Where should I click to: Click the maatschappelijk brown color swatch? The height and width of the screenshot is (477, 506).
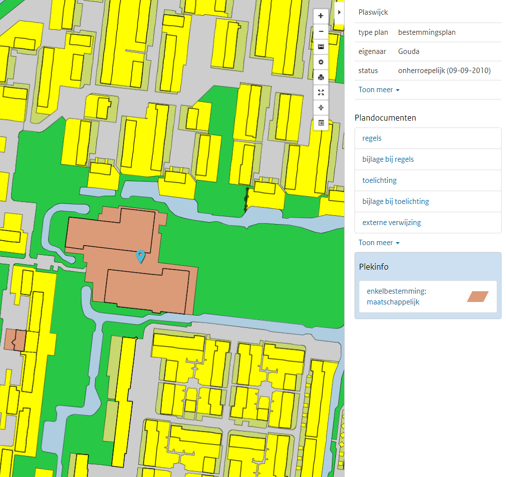[478, 296]
